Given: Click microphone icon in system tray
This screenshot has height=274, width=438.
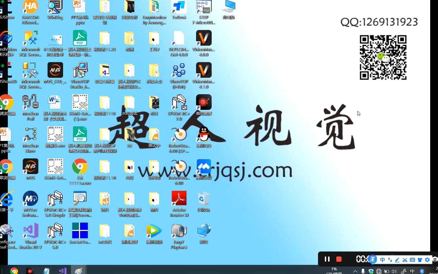Looking at the screenshot, I should pyautogui.click(x=363, y=271).
